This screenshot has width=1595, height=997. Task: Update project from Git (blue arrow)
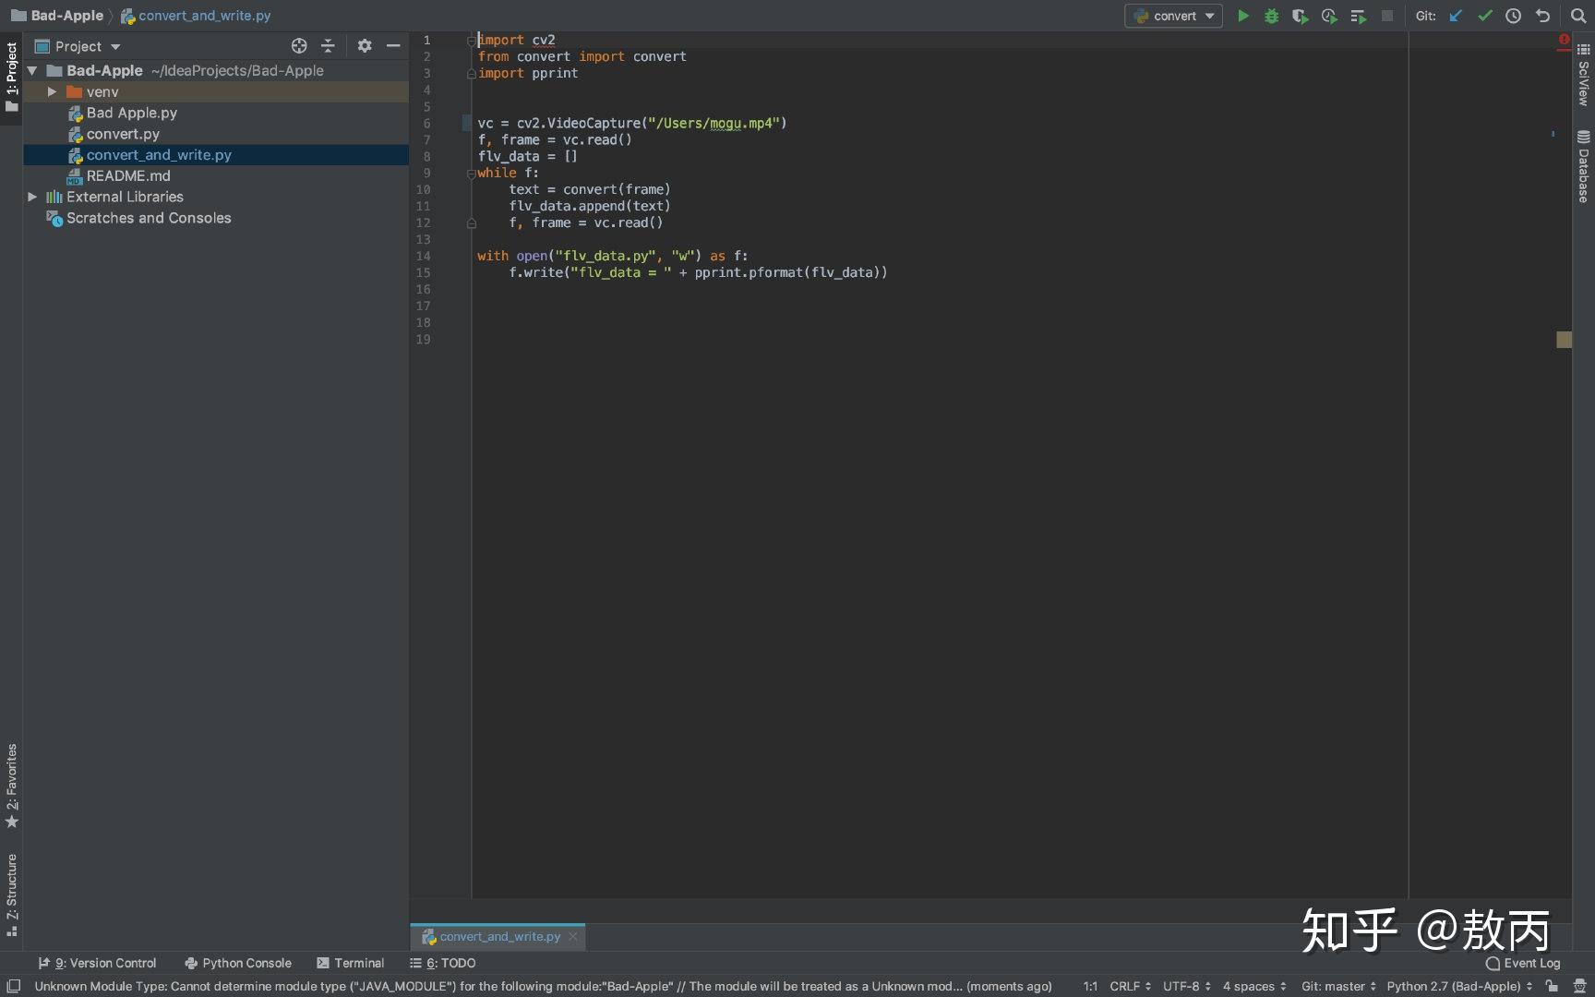tap(1456, 16)
